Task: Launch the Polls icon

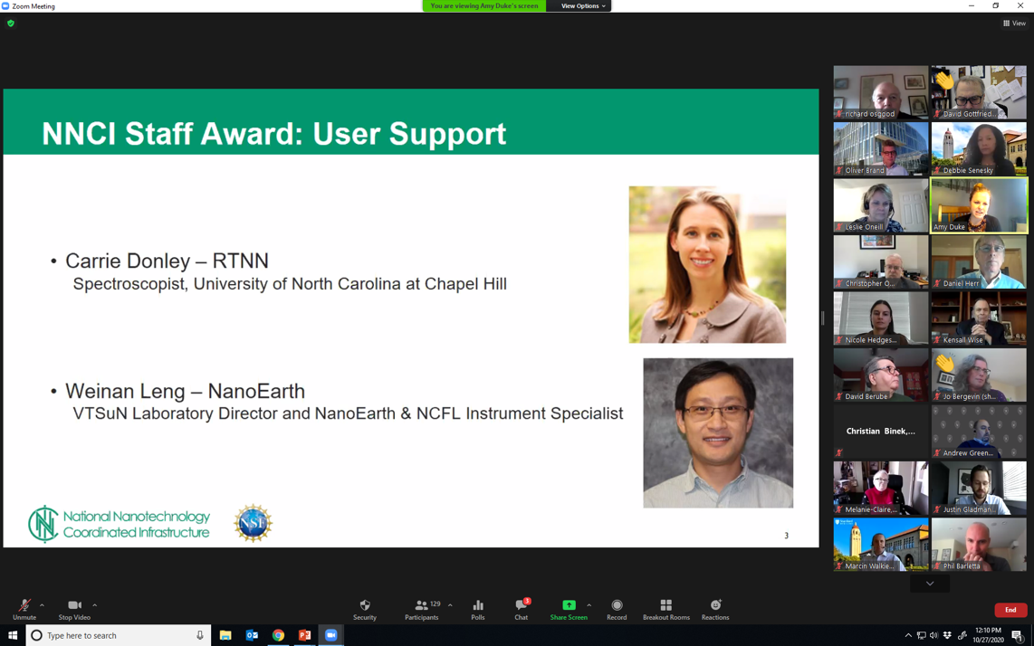Action: (478, 606)
